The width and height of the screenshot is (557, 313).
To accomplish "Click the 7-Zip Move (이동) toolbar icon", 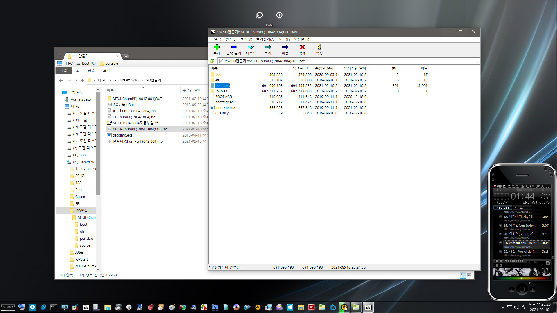I will click(x=285, y=47).
